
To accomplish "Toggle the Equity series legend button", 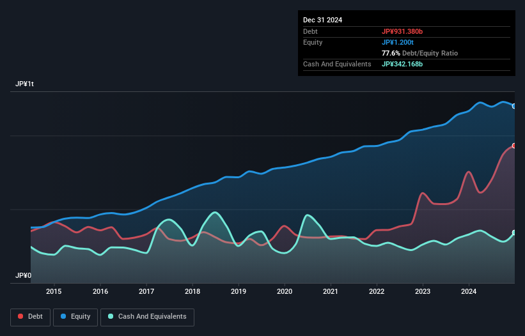I will 75,317.
